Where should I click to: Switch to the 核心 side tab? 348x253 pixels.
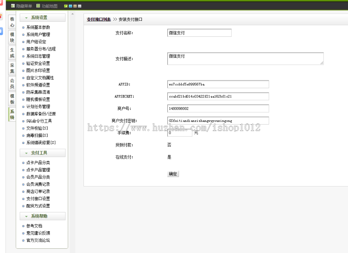[12, 22]
